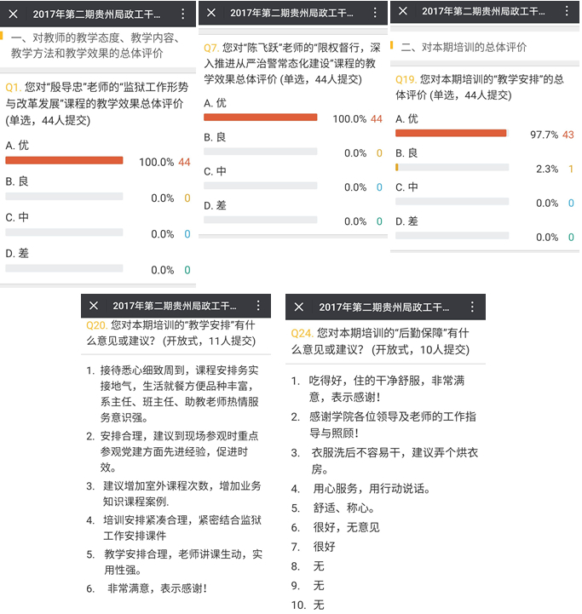Click the "二、对本期培训的总体评价" section heading
Image resolution: width=582 pixels, height=614 pixels.
tap(464, 47)
